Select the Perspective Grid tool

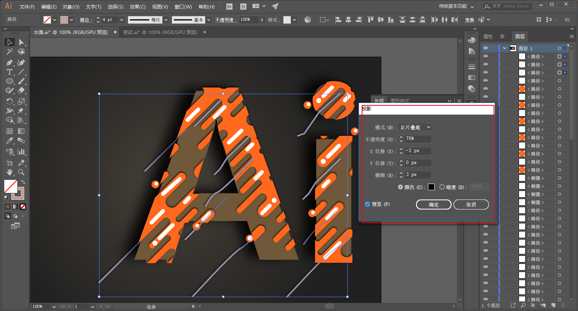(x=22, y=120)
